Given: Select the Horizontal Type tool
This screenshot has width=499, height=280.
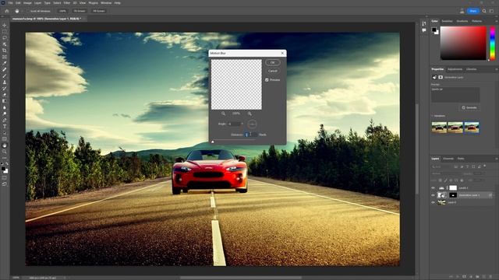Looking at the screenshot, I should click(x=5, y=126).
